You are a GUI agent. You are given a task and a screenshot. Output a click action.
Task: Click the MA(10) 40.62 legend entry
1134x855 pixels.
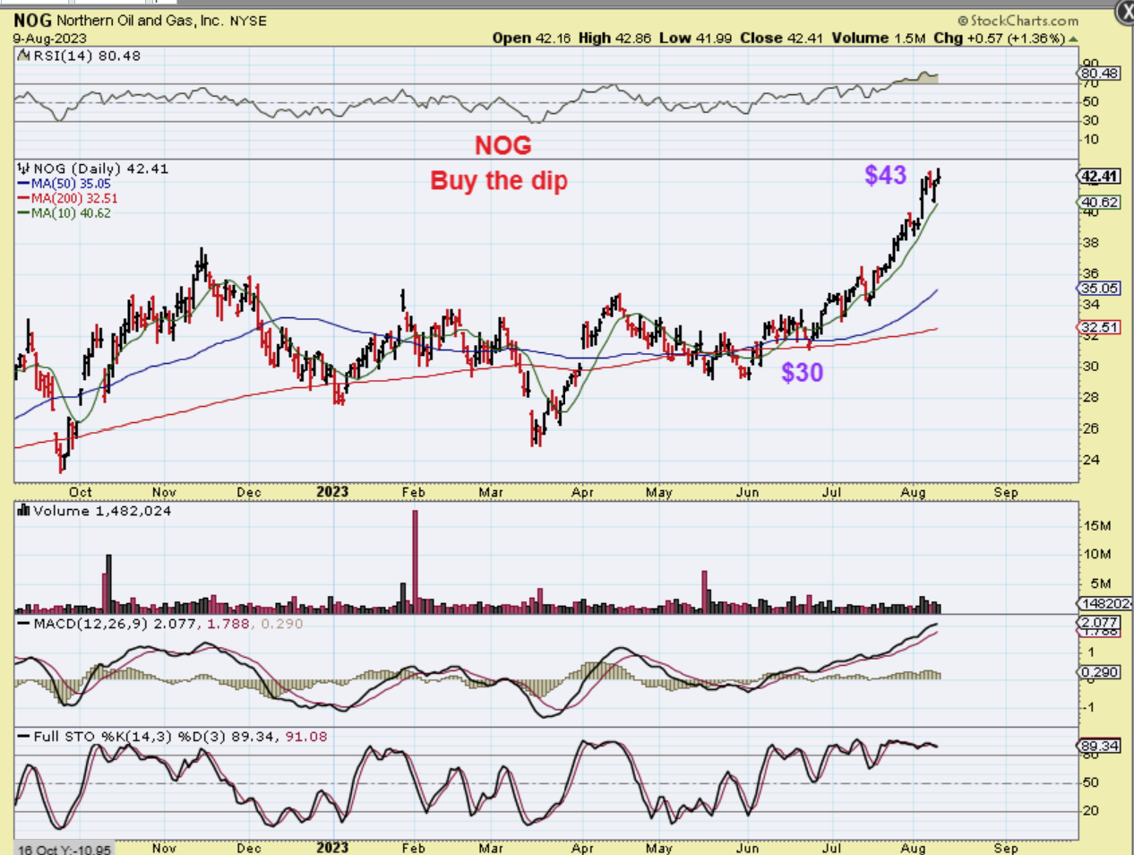click(x=64, y=213)
